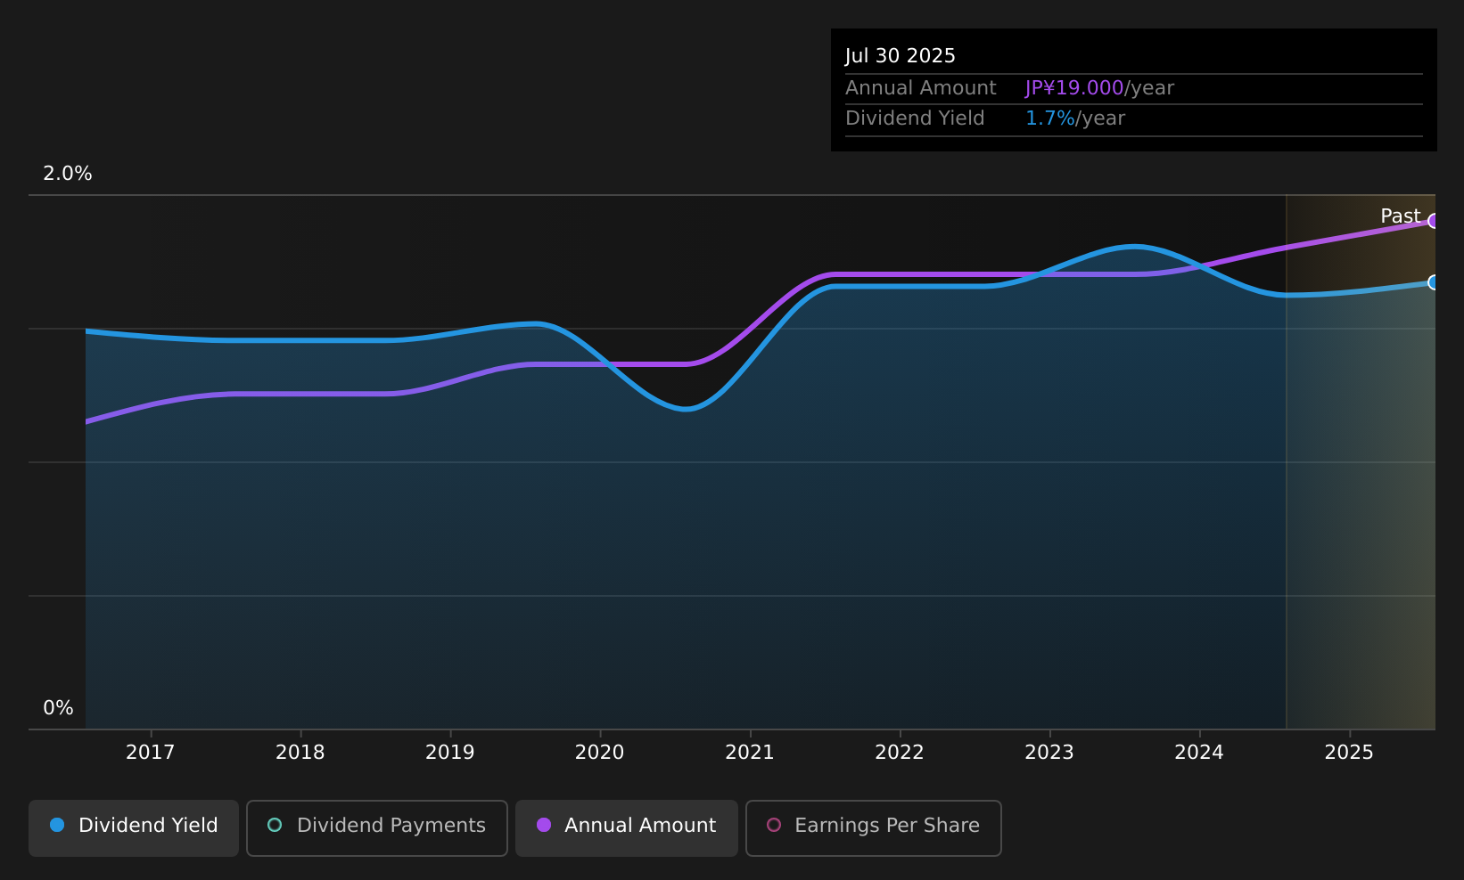
Task: Click the 2.0% y-axis label
Action: click(68, 174)
